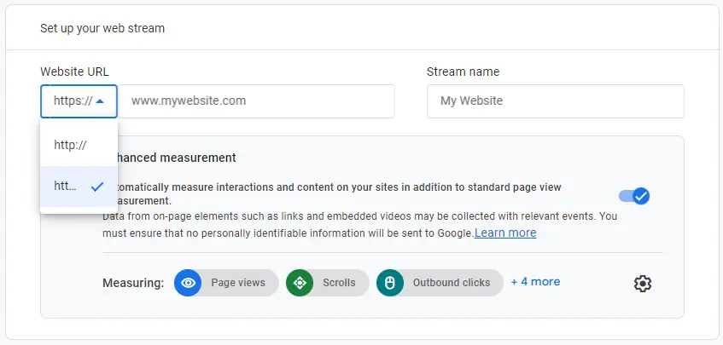
Task: Collapse the https:// protocol dropdown
Action: pos(79,101)
